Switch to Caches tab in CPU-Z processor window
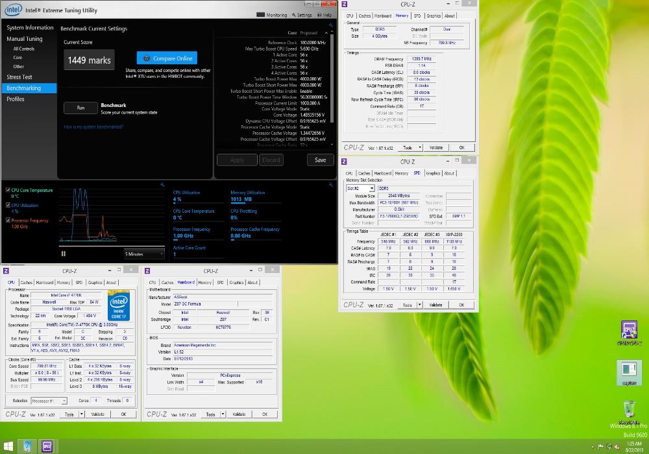Screen dimensions: 649x454 (x=26, y=282)
